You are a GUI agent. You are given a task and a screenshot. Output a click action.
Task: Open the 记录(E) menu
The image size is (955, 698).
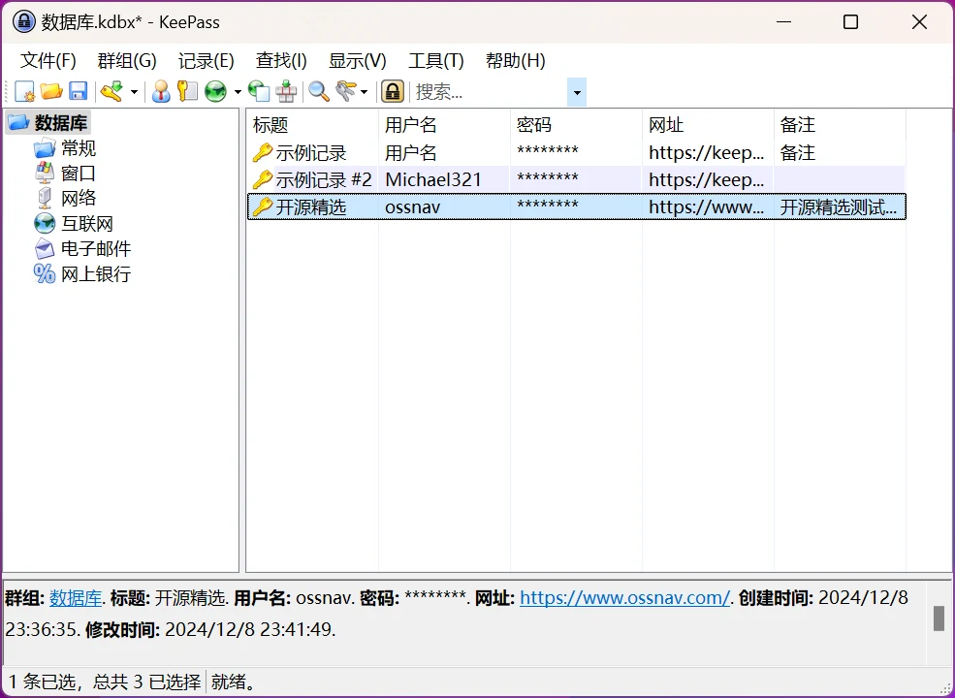coord(206,61)
